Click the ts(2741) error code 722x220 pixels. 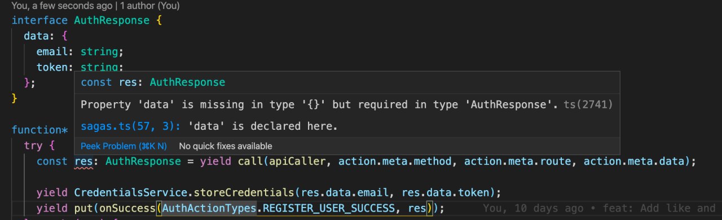588,104
